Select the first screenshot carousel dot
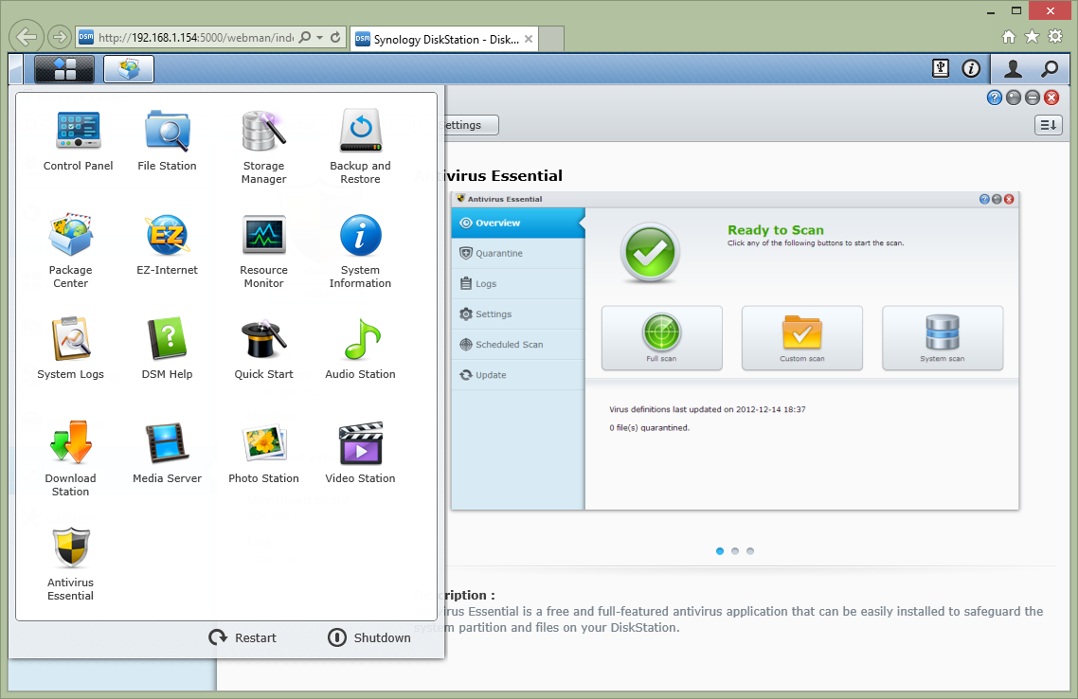 [720, 551]
